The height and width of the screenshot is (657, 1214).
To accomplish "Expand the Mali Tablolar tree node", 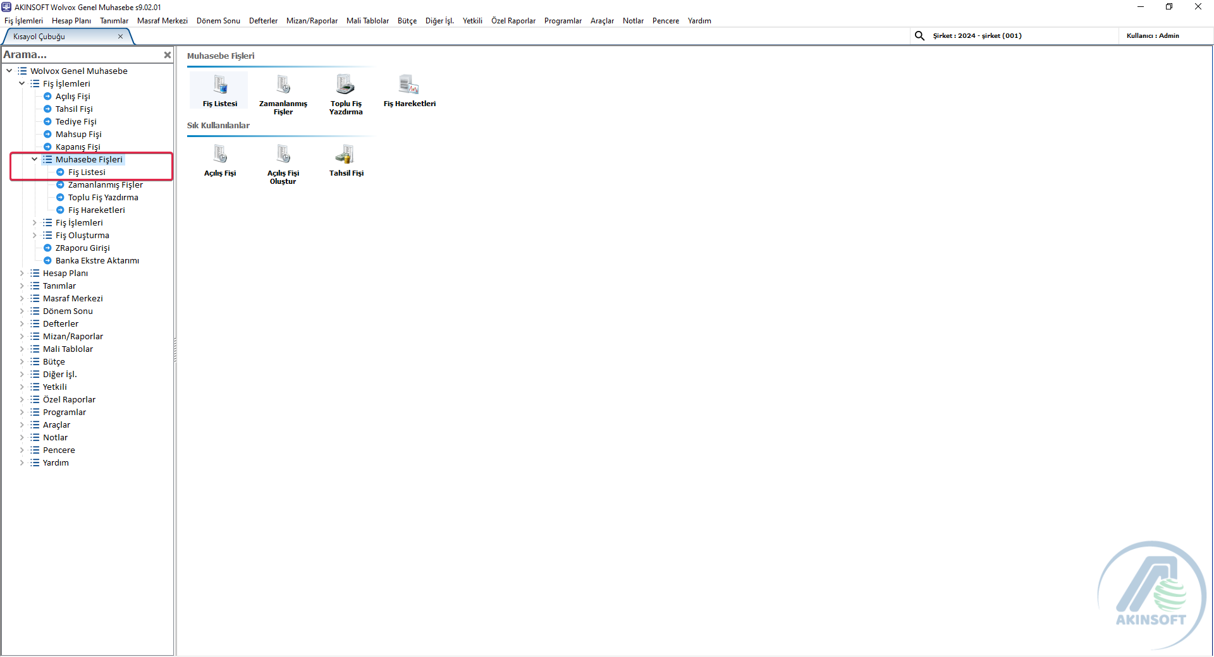I will (x=22, y=349).
